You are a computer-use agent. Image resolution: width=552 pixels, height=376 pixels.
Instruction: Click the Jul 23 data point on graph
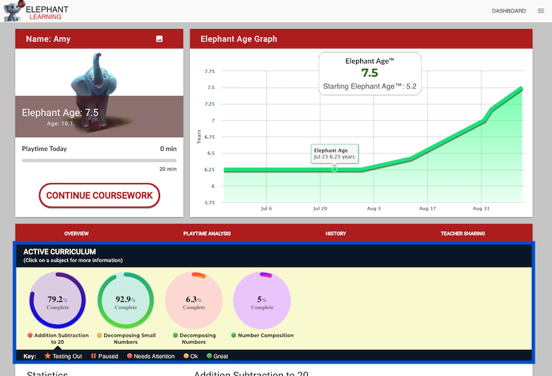coord(335,169)
